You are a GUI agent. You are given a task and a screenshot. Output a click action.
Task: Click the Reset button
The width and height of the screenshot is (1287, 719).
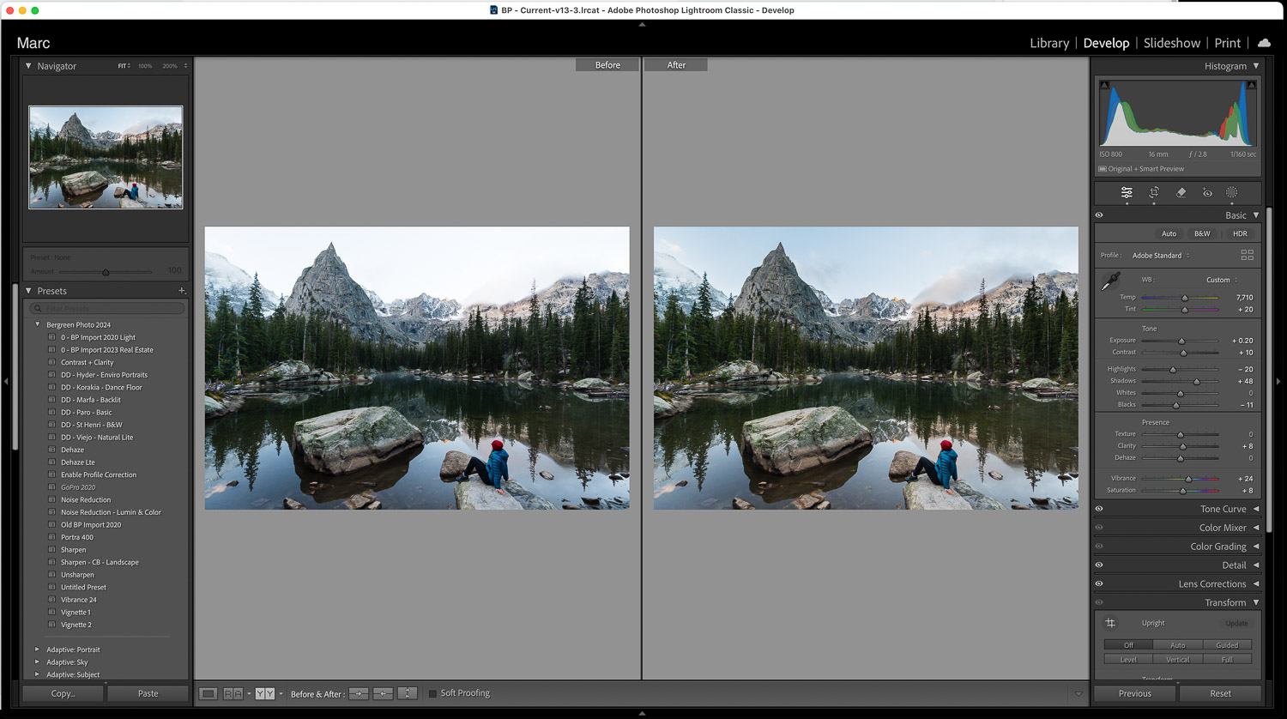[1220, 693]
